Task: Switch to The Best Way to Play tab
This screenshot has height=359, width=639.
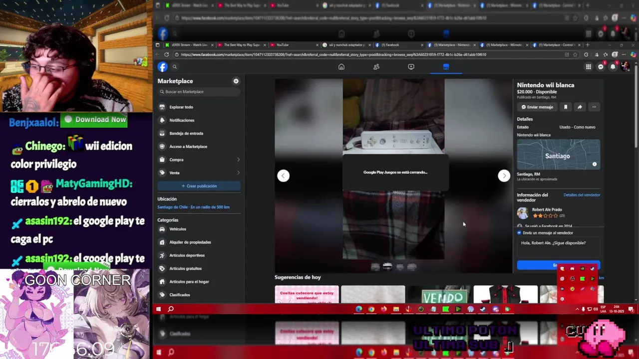Action: click(242, 45)
